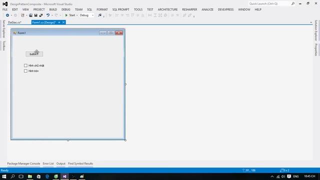The height and width of the screenshot is (180, 320).
Task: Open the TOOLS menu
Action: click(138, 9)
